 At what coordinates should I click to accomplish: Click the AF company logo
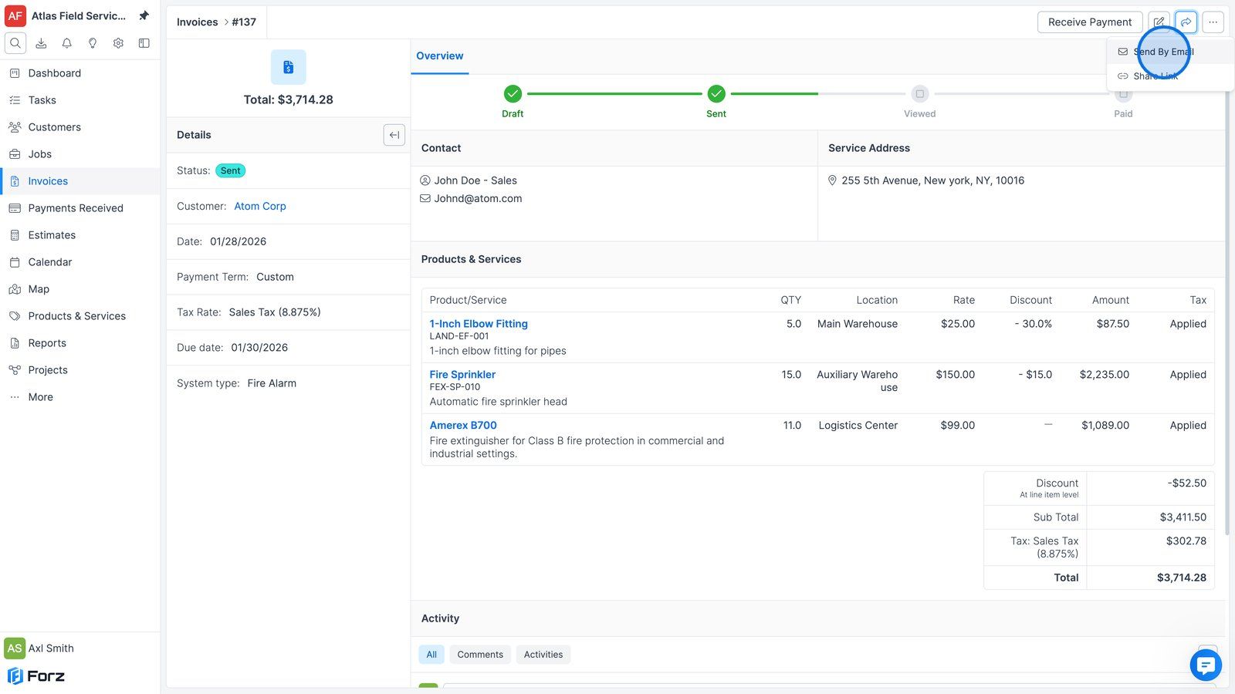coord(15,15)
